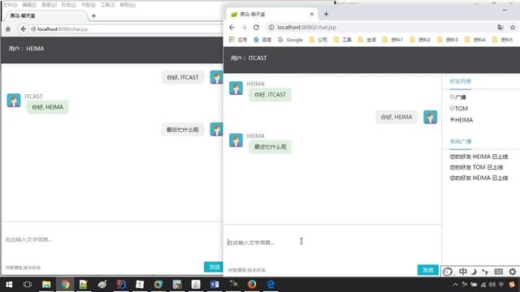Open the Apps grid in Chrome bookmarks bar
This screenshot has height=292, width=520.
[232, 40]
